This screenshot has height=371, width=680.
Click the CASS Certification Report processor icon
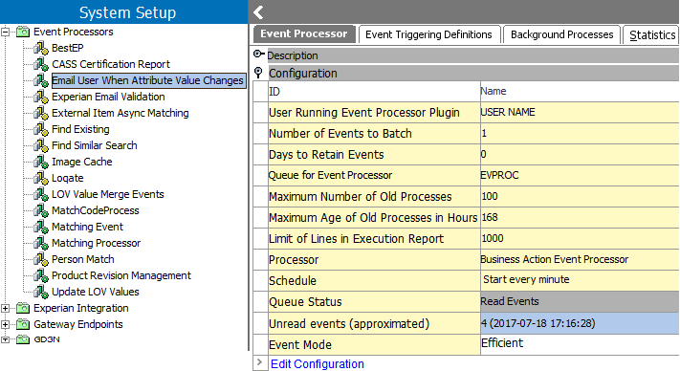(x=41, y=64)
